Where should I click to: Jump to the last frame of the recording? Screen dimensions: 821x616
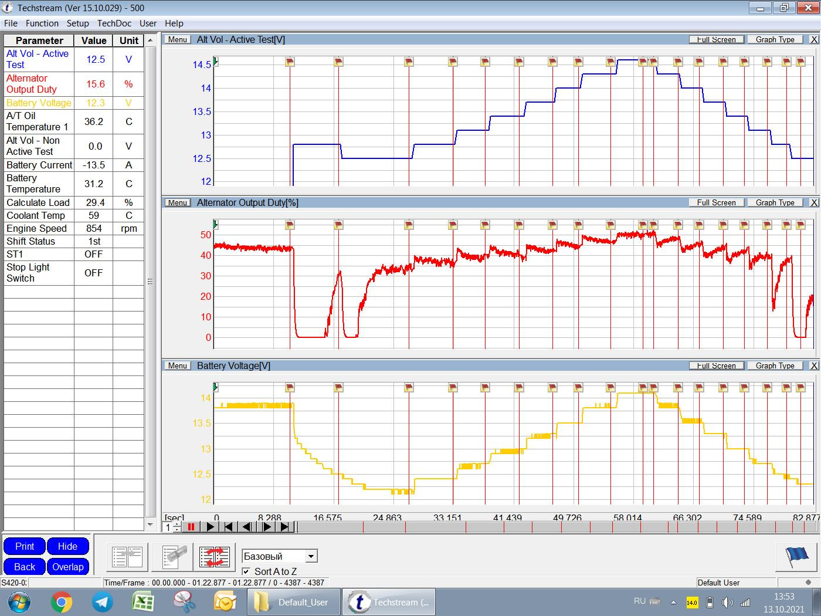284,527
